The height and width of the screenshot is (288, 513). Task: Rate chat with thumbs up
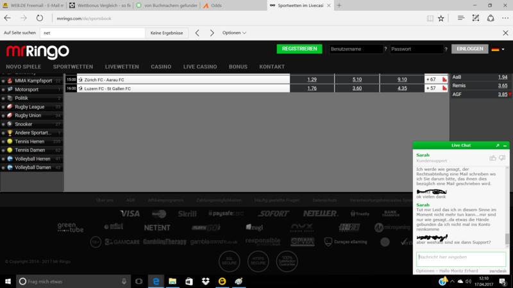point(492,158)
